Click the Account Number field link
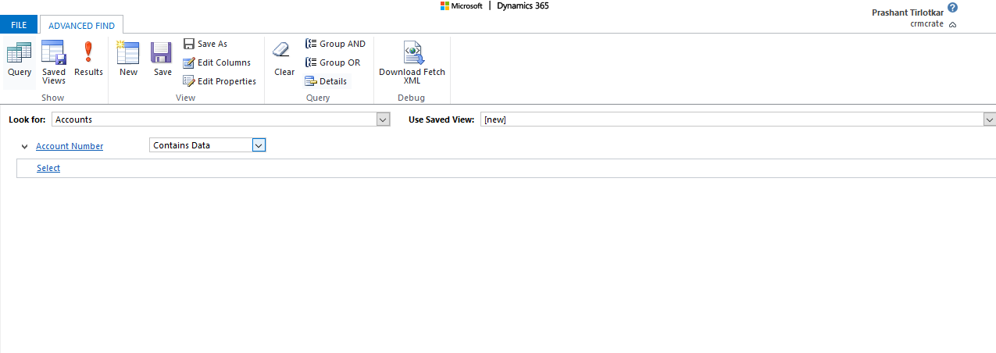The width and height of the screenshot is (996, 353). point(70,146)
